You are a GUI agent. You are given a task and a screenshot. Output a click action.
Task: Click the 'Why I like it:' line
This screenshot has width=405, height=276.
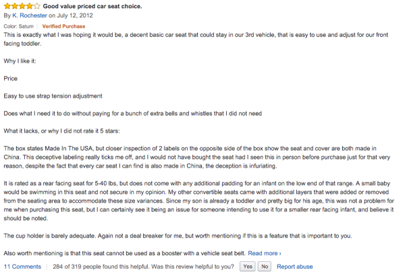(x=20, y=61)
